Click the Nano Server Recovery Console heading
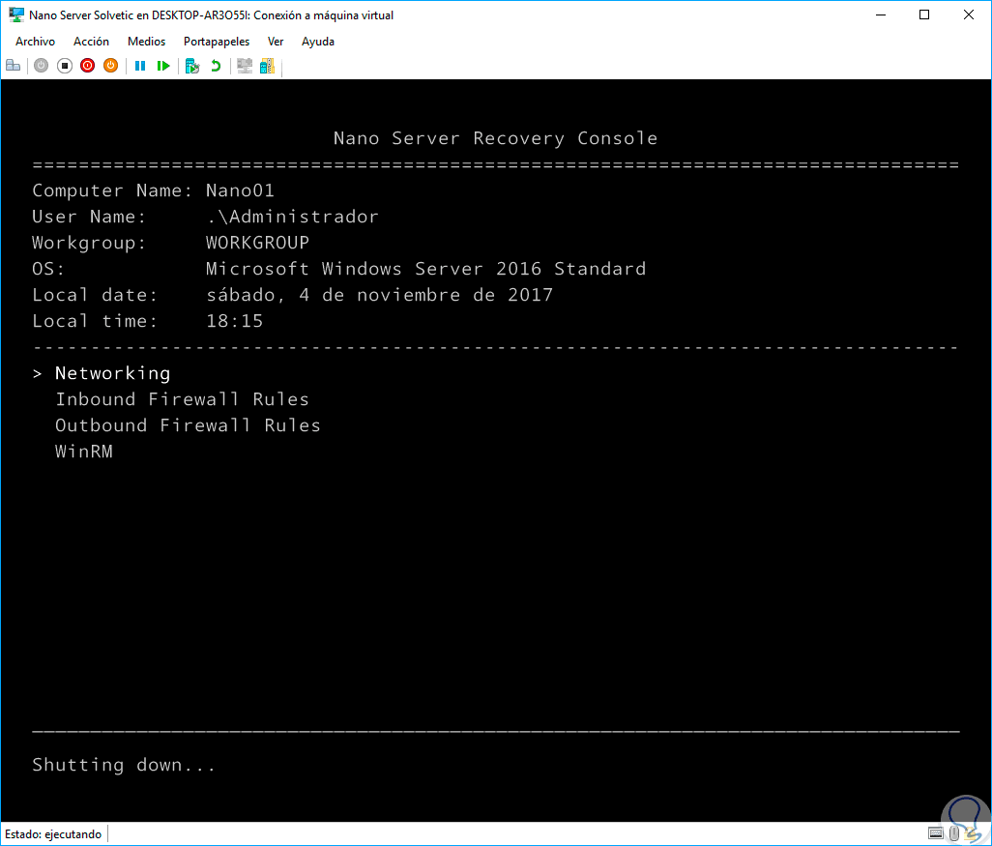Viewport: 992px width, 846px height. (495, 138)
